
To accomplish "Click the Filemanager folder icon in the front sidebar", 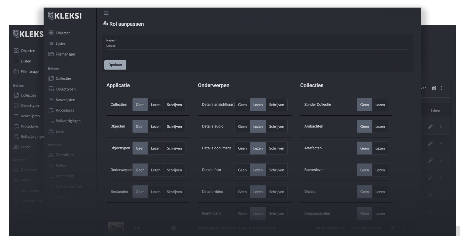I will pos(51,54).
